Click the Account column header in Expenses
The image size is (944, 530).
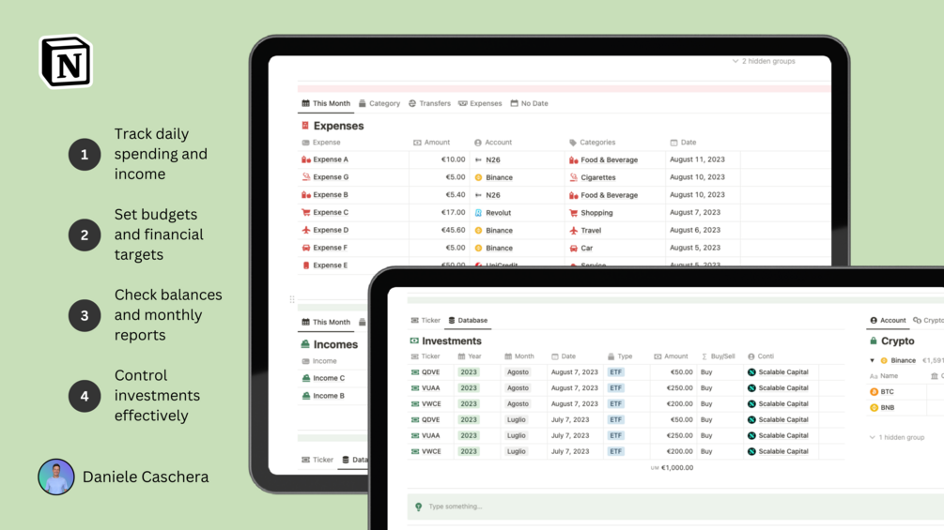tap(493, 143)
